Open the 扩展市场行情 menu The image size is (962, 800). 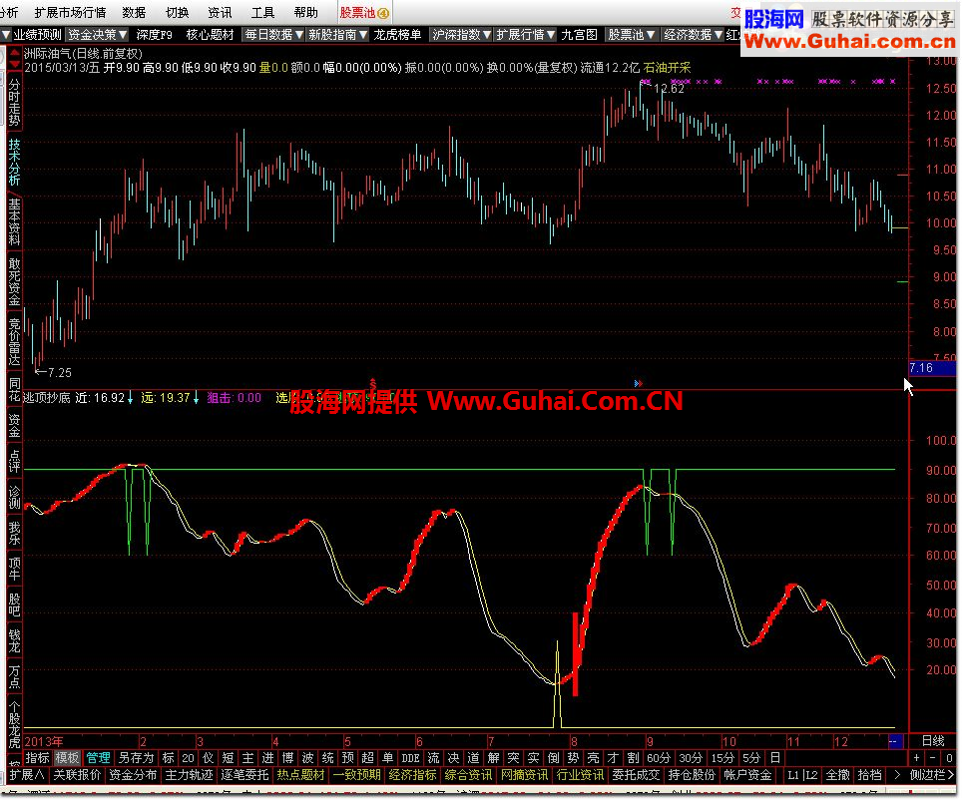click(69, 13)
